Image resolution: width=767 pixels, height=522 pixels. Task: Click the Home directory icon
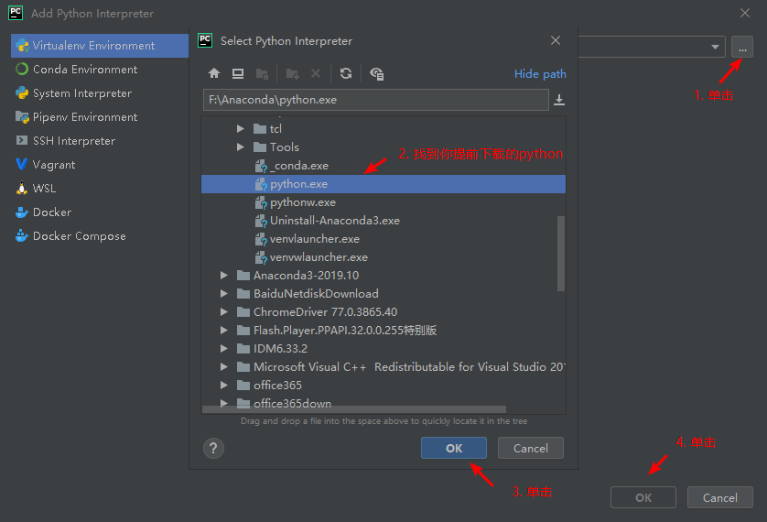pos(214,73)
